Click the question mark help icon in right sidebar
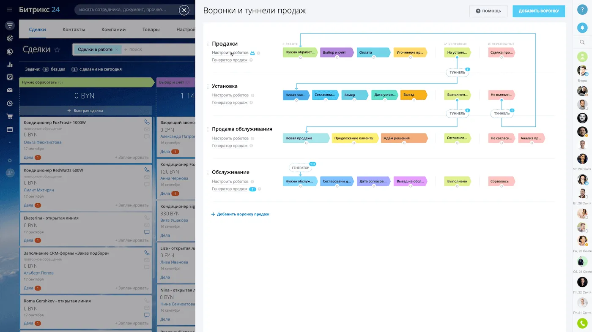This screenshot has width=592, height=332. tap(582, 11)
